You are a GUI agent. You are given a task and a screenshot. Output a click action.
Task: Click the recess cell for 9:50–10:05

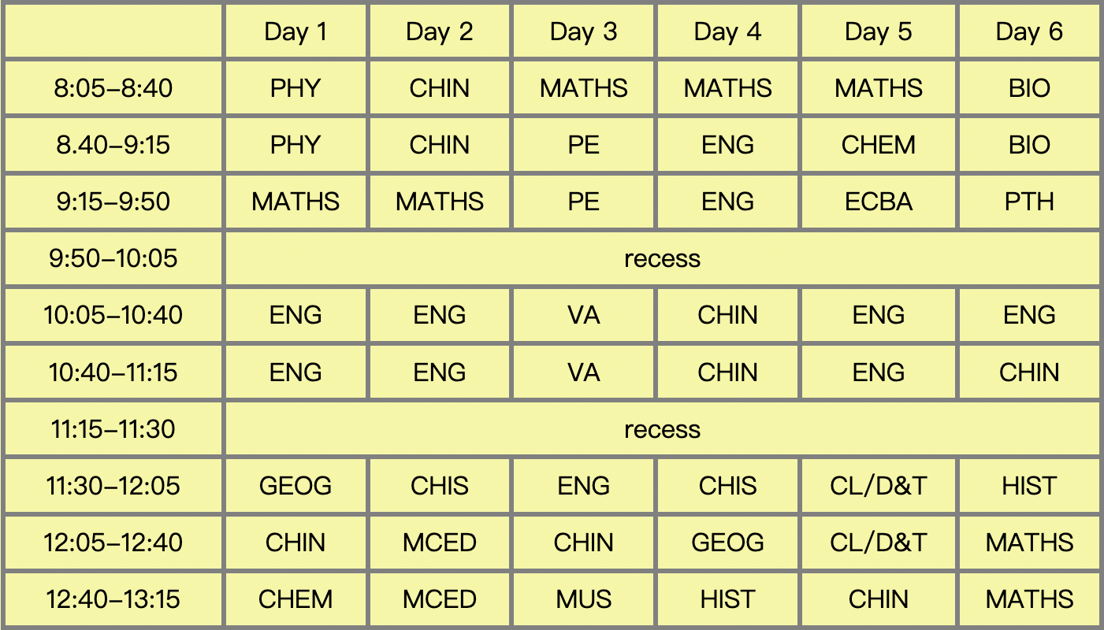click(662, 258)
